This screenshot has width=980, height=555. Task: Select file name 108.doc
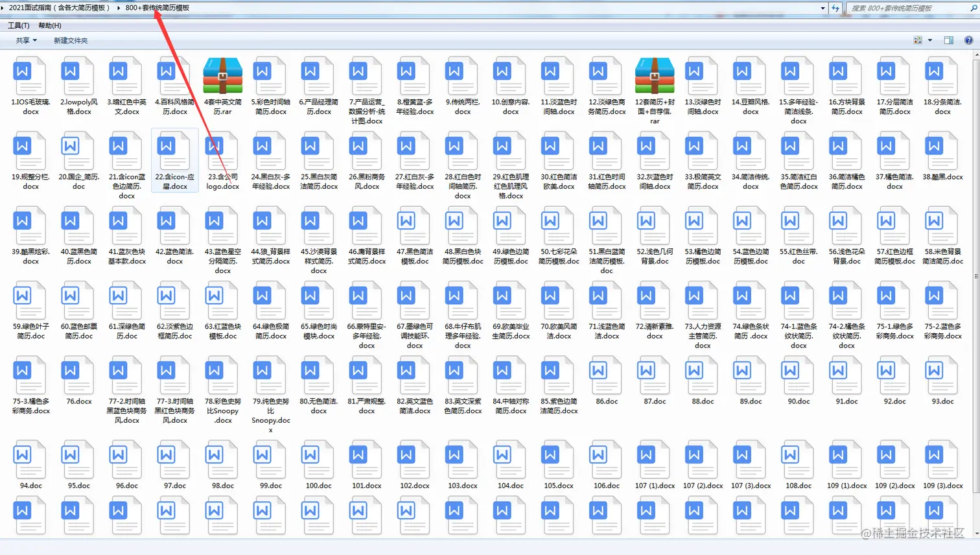pos(799,485)
